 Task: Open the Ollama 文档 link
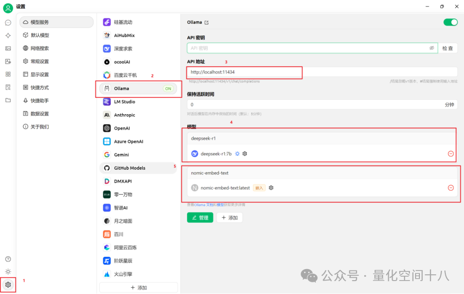point(204,205)
